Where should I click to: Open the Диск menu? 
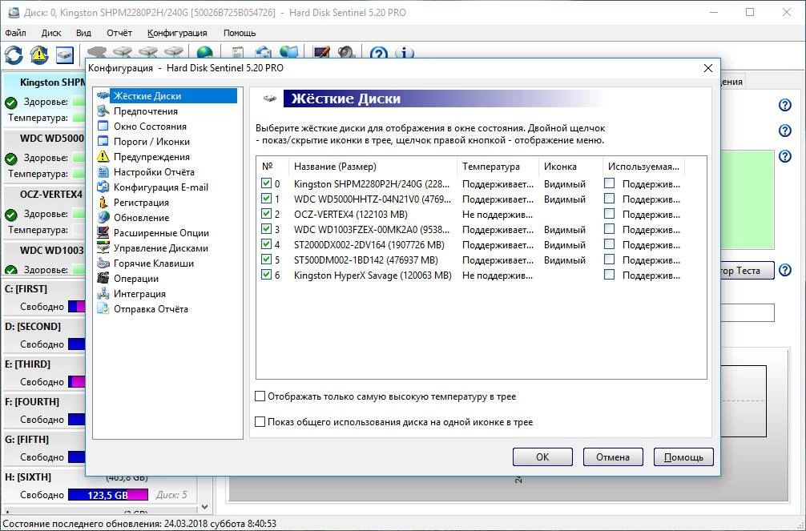51,33
